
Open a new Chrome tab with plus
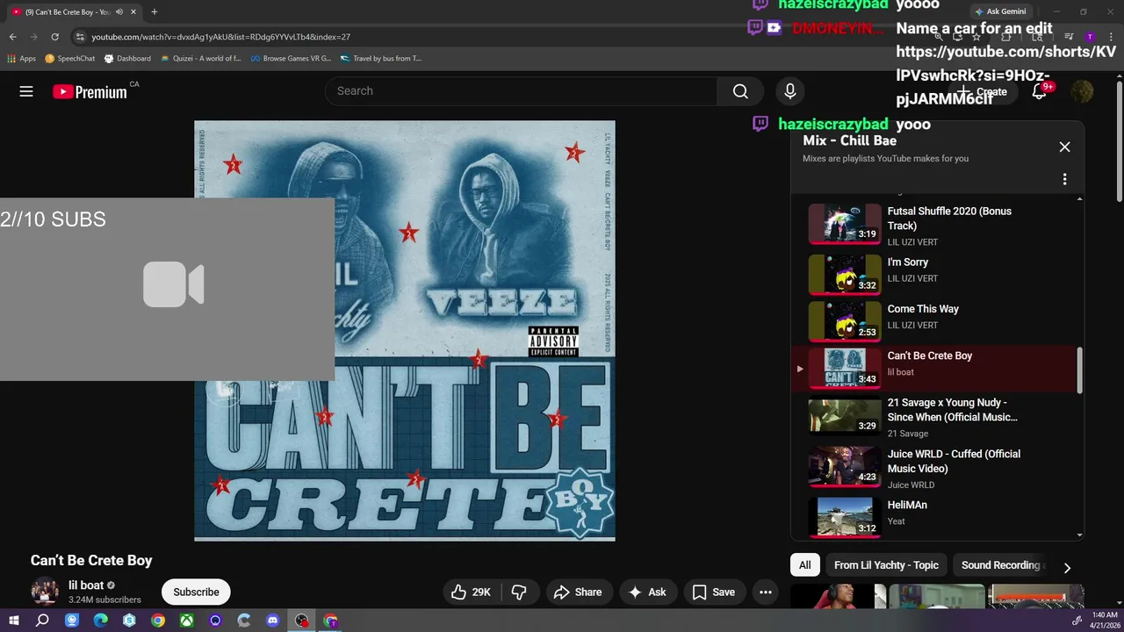click(x=155, y=12)
